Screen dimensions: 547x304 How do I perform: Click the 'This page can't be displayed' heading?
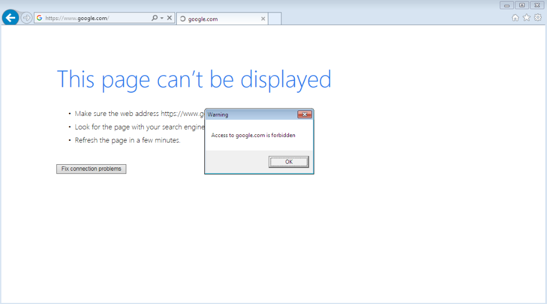[194, 80]
